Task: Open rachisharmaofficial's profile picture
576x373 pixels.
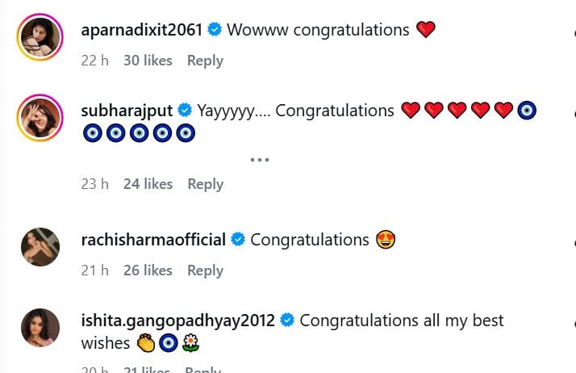Action: pos(40,247)
